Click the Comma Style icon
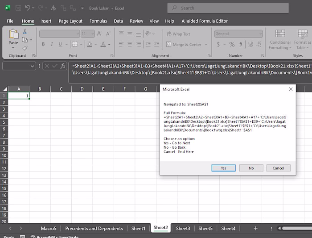 click(241, 44)
